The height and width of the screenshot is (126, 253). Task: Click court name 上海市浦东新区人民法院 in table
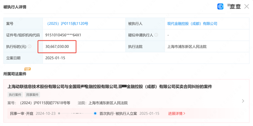[x=187, y=47]
